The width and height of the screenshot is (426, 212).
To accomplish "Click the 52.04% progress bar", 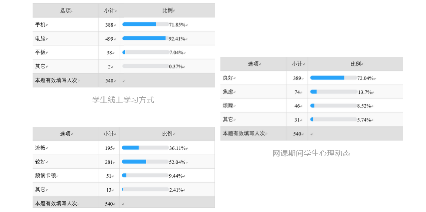I will point(145,162).
